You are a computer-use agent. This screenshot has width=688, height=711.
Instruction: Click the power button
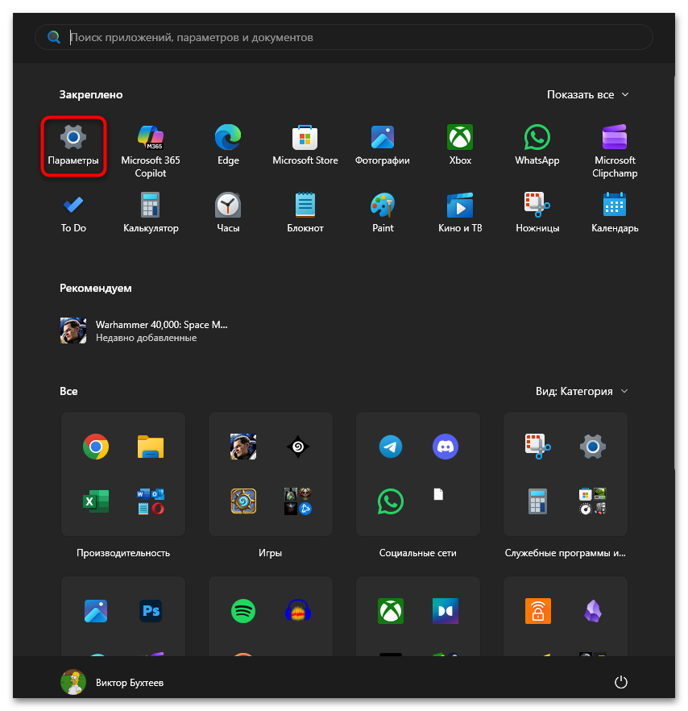click(620, 682)
